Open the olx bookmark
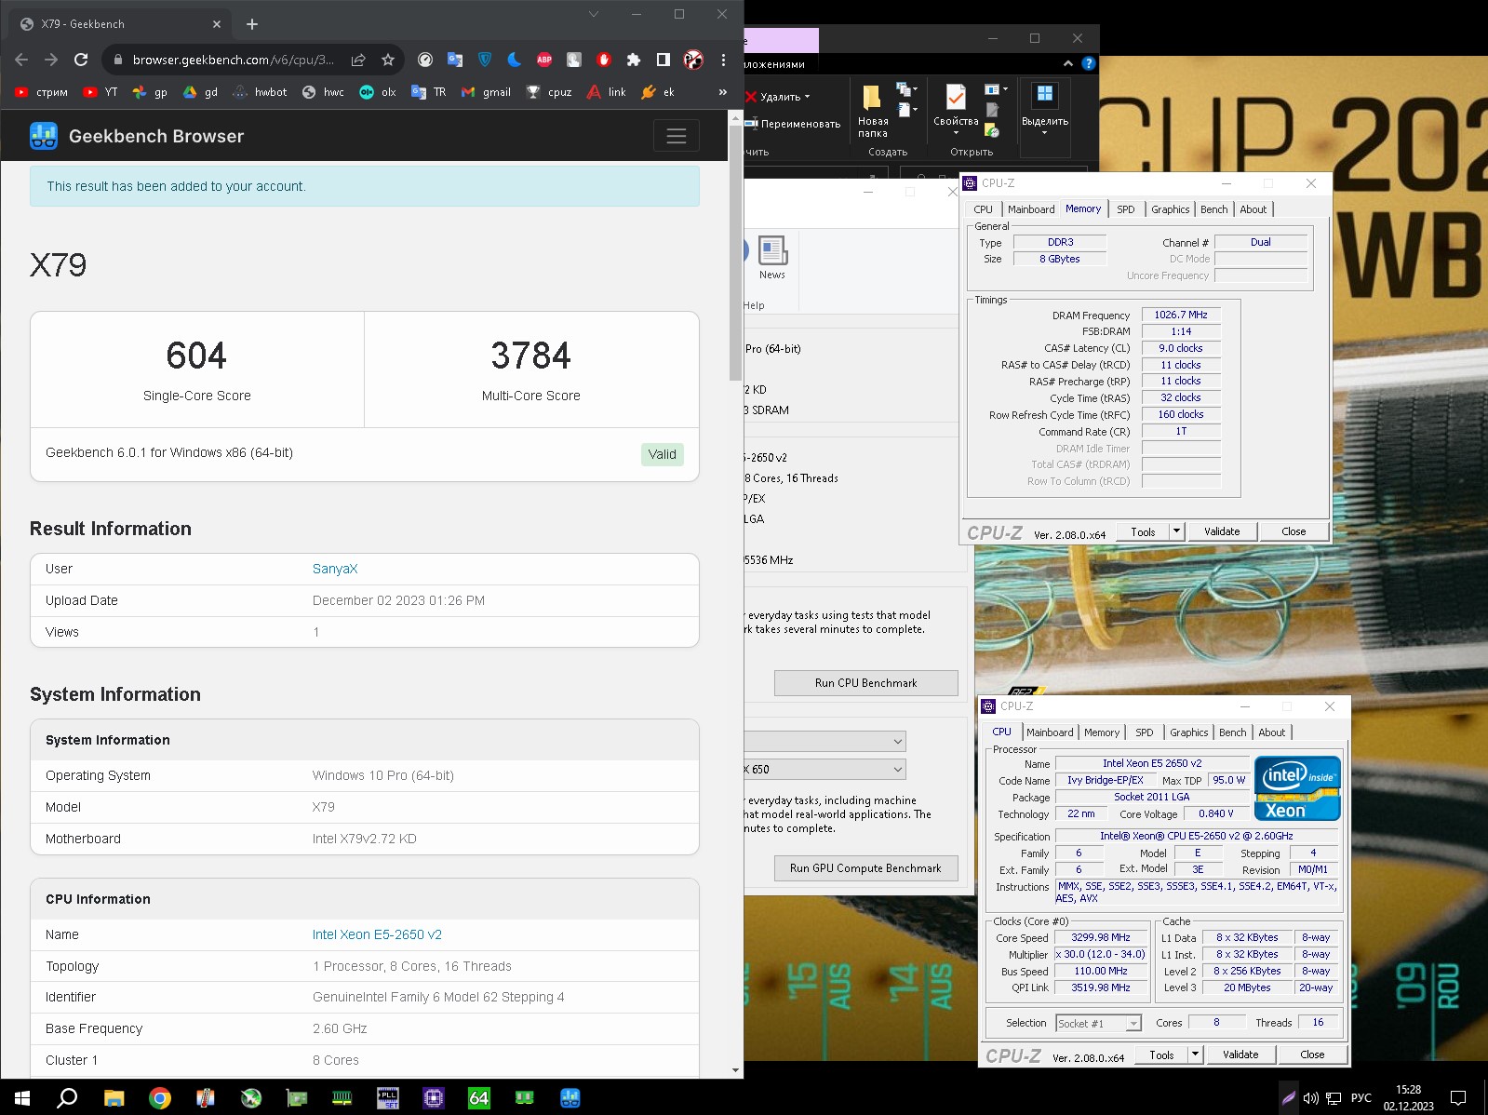Viewport: 1488px width, 1115px height. point(378,92)
